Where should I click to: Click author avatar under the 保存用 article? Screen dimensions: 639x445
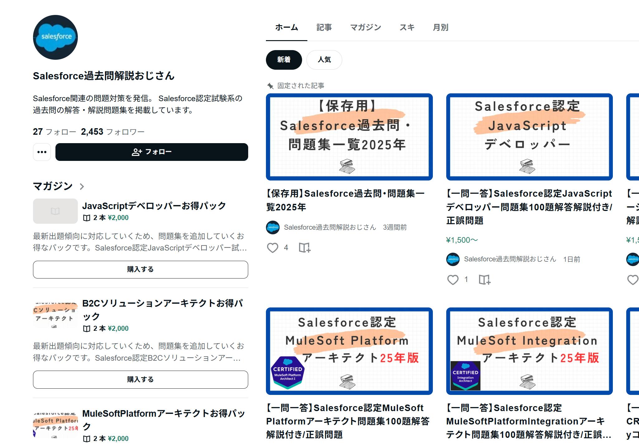(273, 227)
